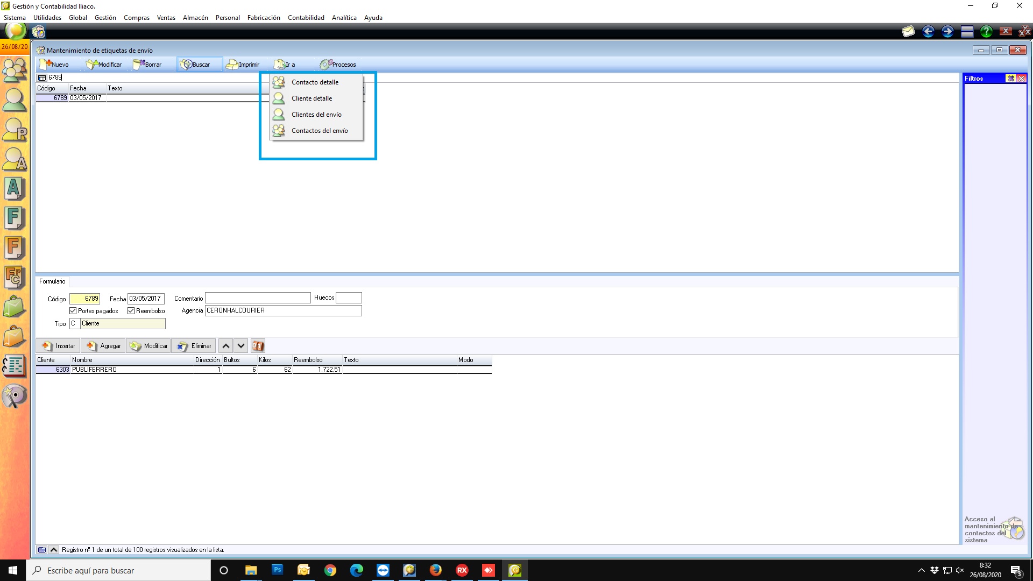Click the Borrar toolbar button

tap(147, 65)
